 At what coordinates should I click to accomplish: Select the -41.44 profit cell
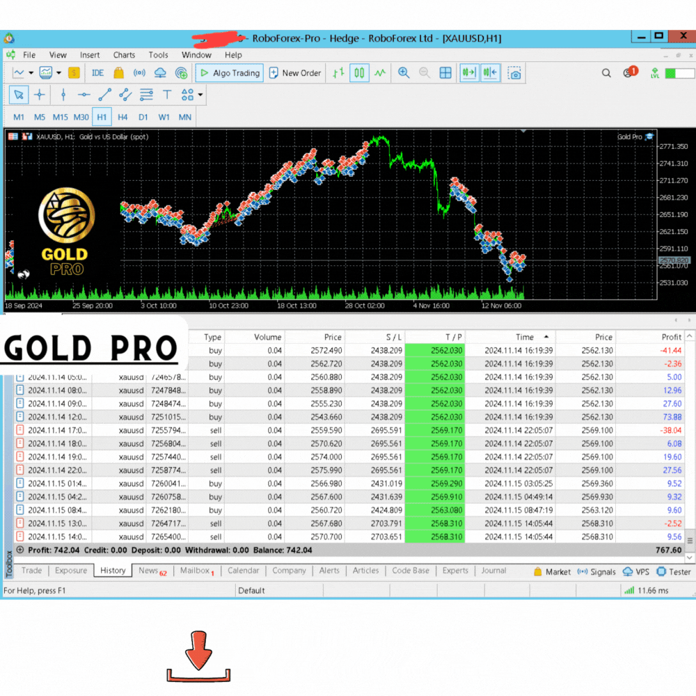pyautogui.click(x=650, y=350)
